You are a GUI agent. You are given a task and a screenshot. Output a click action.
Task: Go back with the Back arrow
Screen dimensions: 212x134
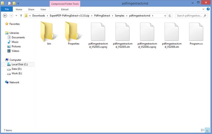(5, 16)
